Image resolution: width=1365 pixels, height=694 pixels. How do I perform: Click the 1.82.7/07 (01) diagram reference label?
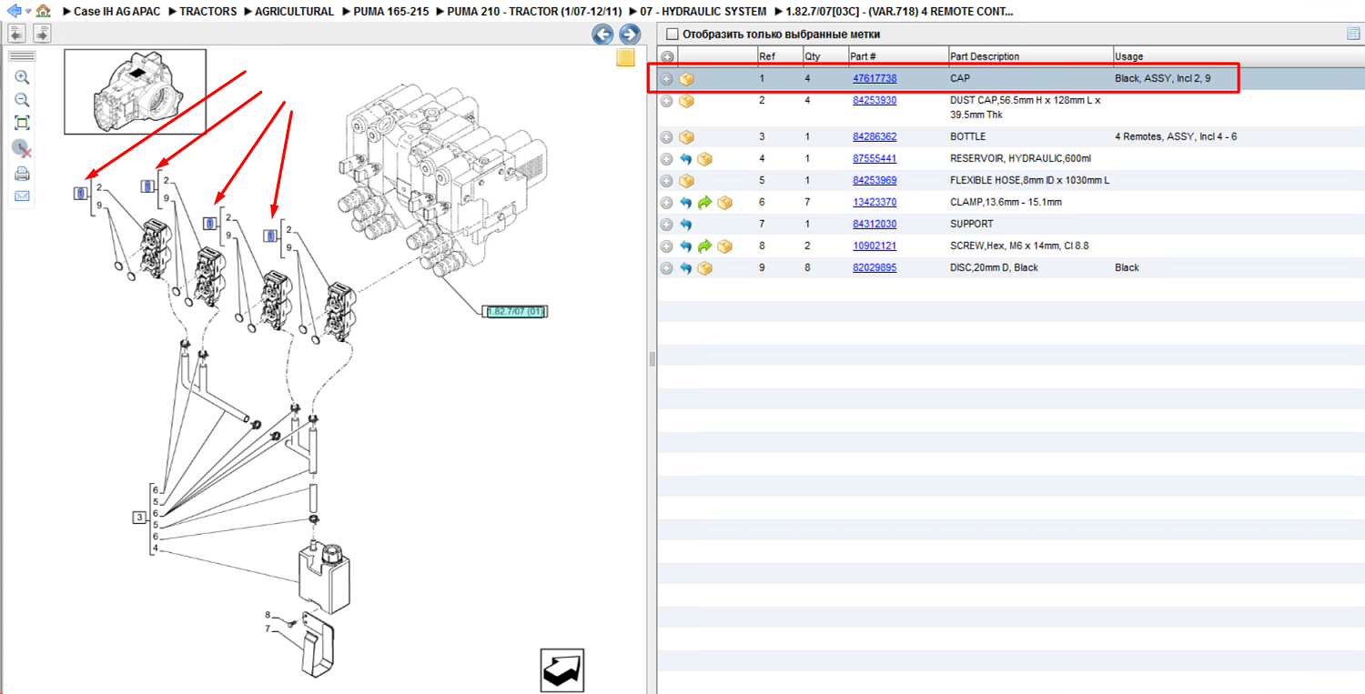[515, 311]
